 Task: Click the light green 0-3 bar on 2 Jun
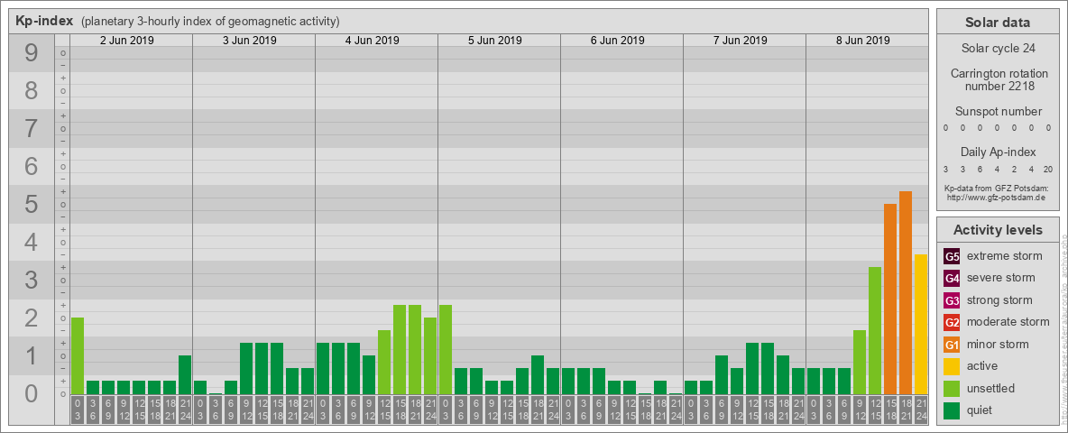(x=78, y=356)
